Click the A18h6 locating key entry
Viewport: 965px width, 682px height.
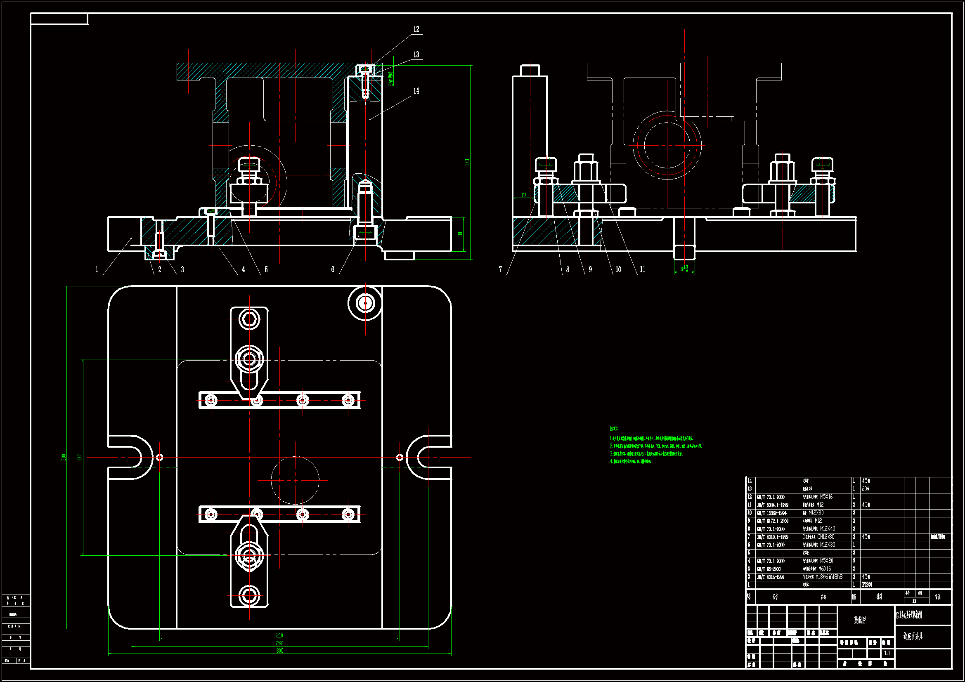coord(823,577)
